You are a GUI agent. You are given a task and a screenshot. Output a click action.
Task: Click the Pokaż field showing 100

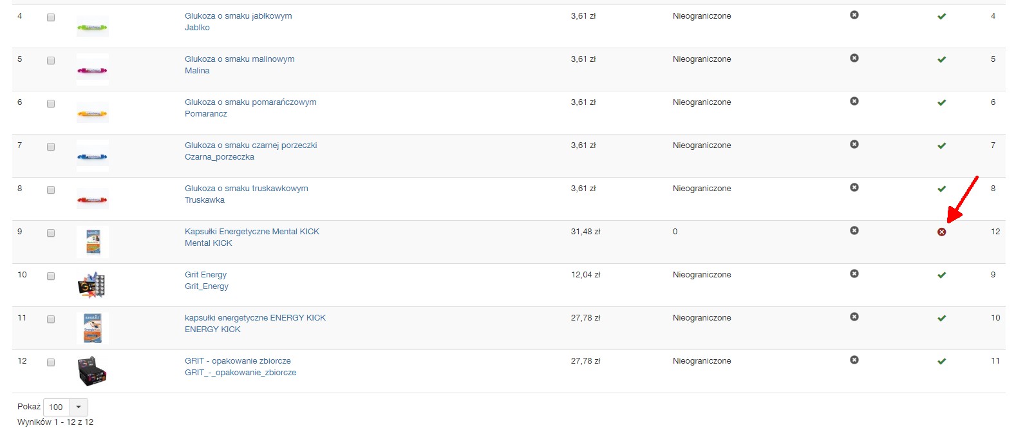(x=56, y=407)
